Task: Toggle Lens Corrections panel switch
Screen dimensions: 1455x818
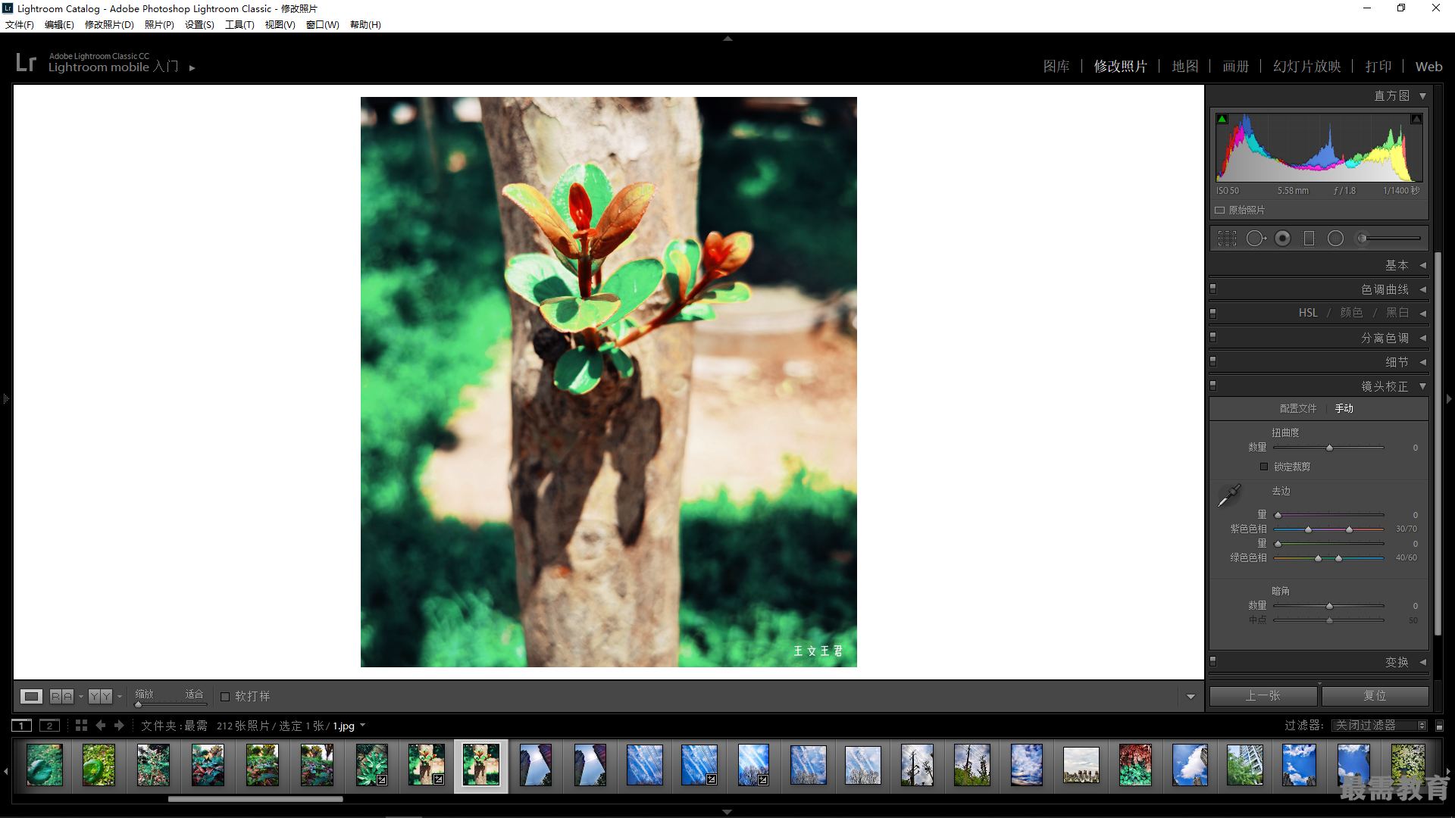Action: tap(1212, 386)
